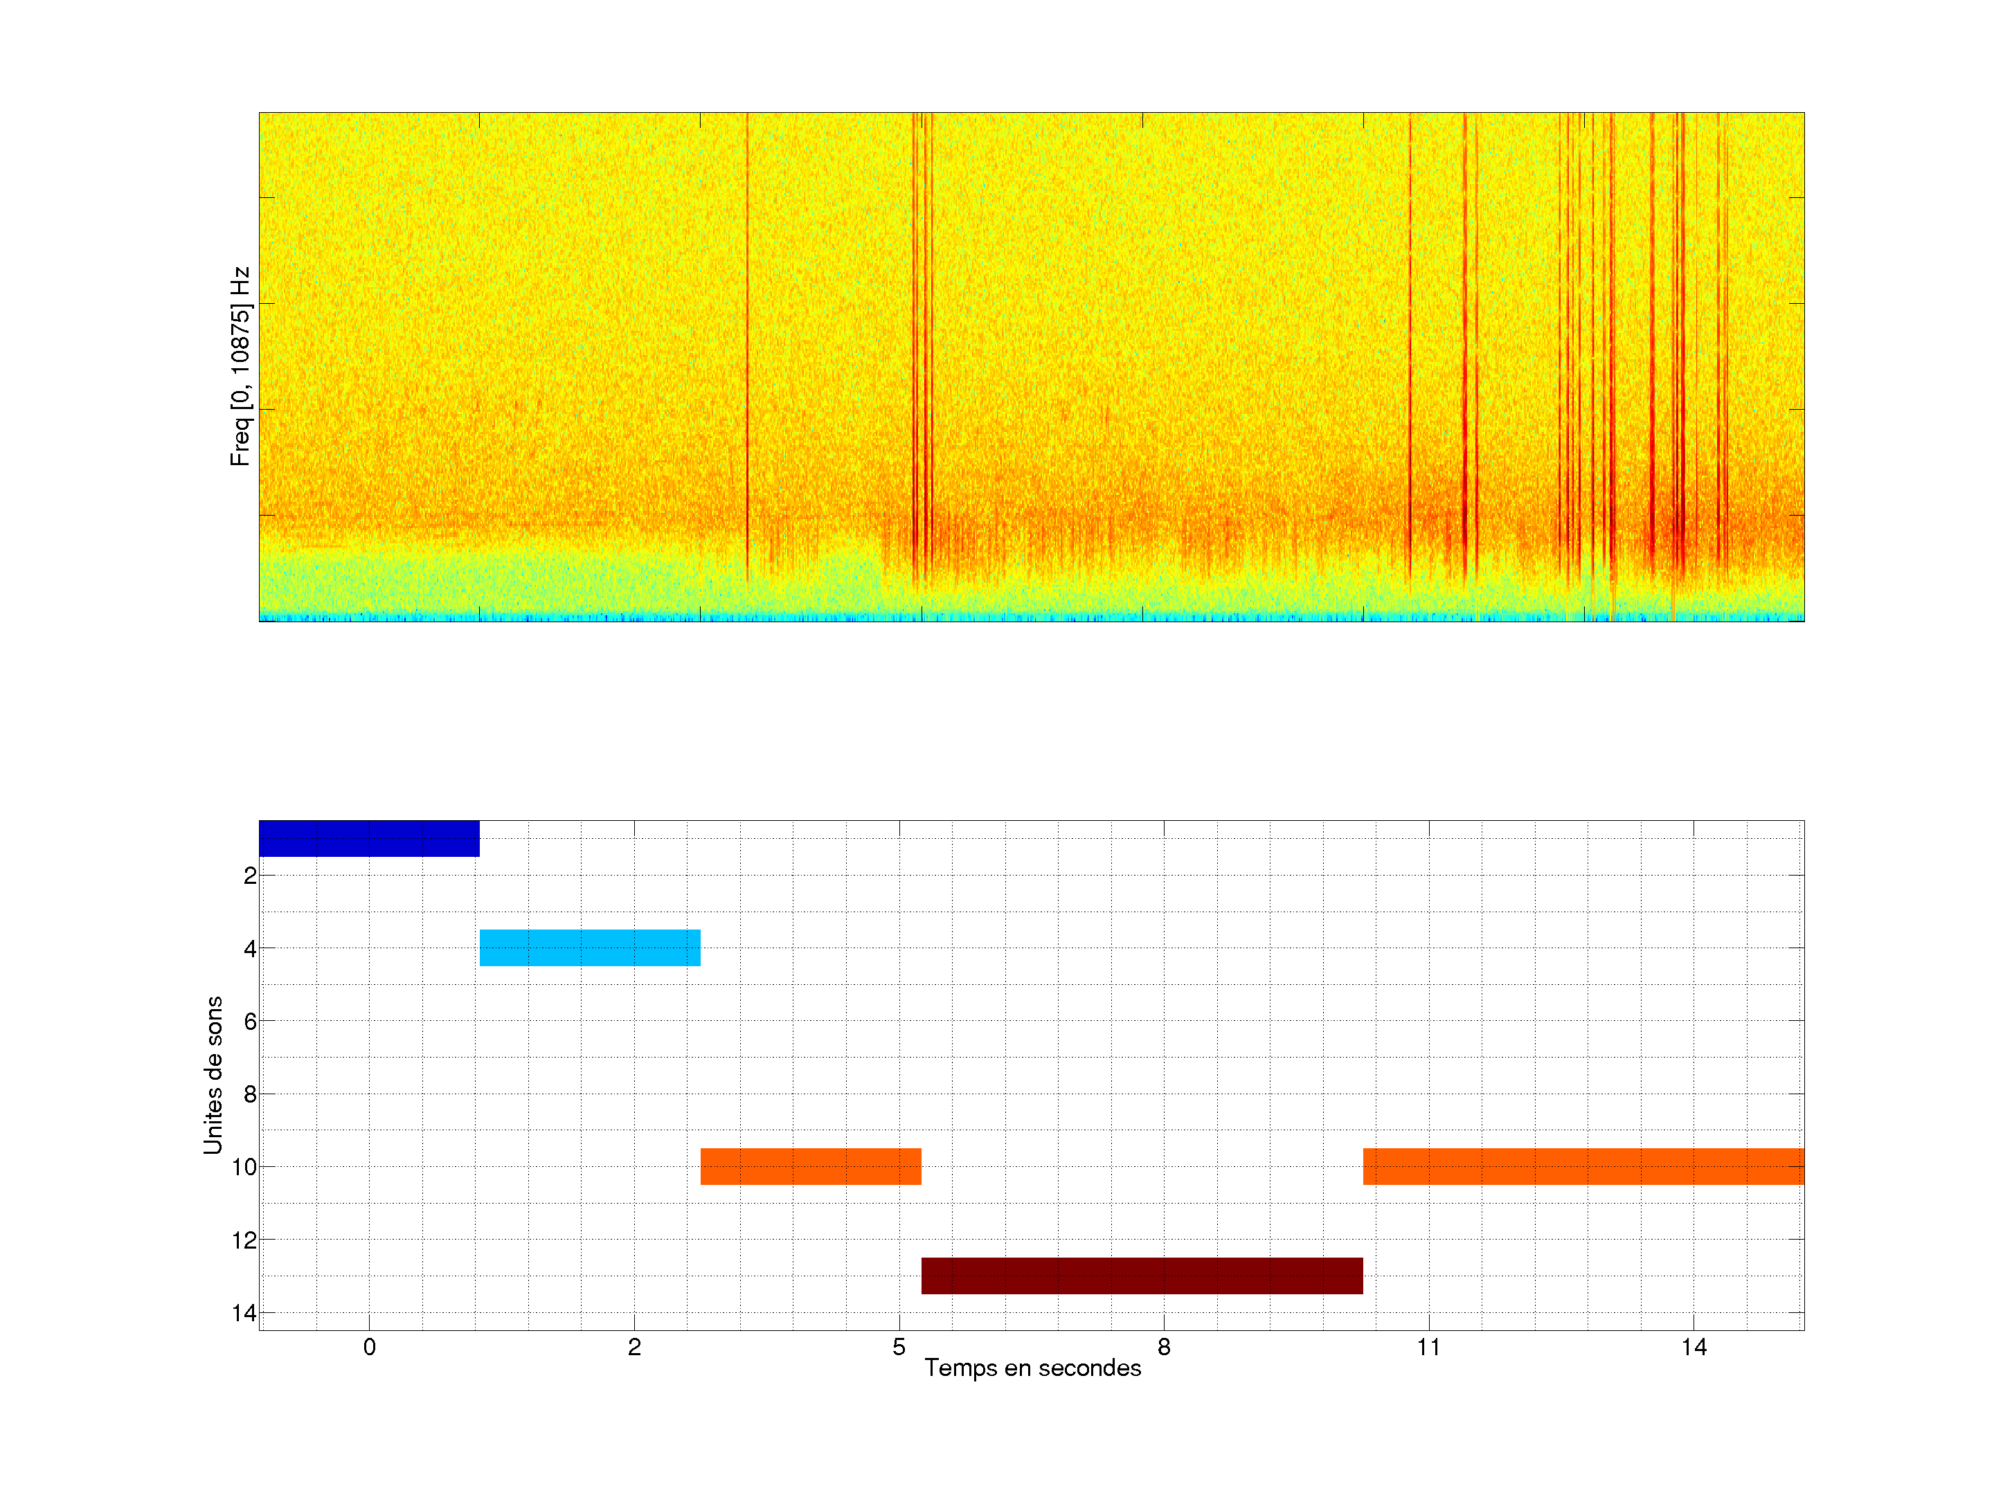The image size is (1994, 1495).
Task: Click the dark red bar at unit 13
Action: pos(1141,1275)
